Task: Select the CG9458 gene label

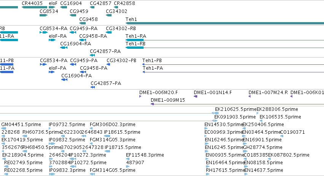Action: point(88,19)
